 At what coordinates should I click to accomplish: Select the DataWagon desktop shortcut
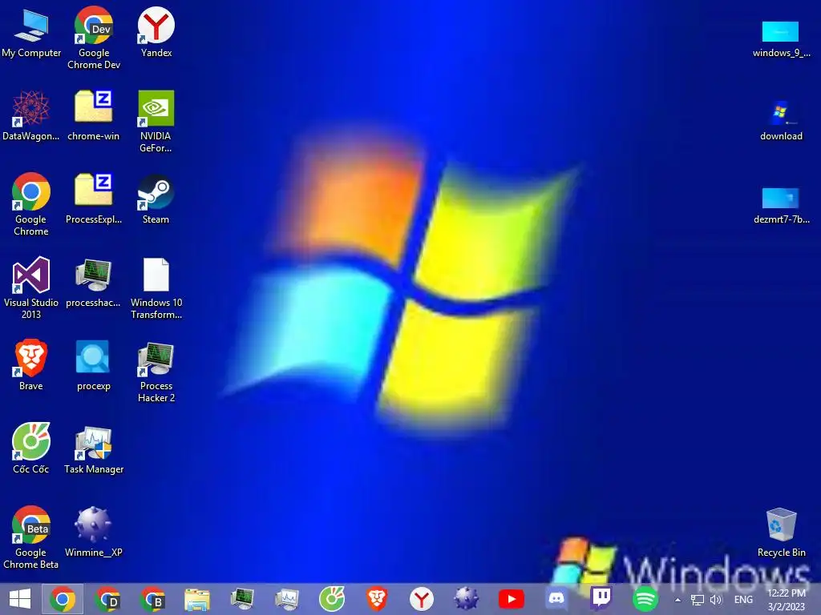(31, 116)
